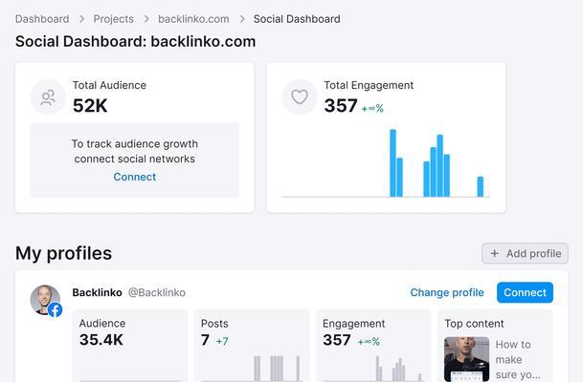Viewport: 583px width, 382px height.
Task: Click the Backlinko profile avatar
Action: pos(45,300)
